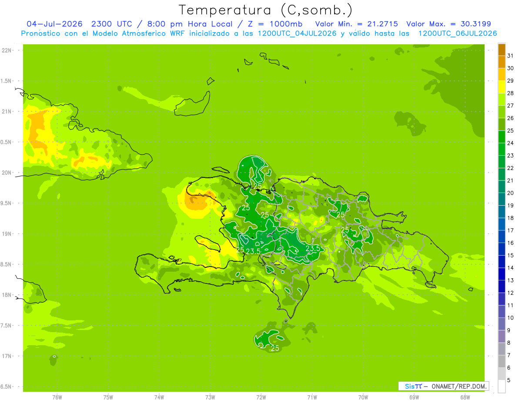This screenshot has height=403, width=522.
Task: Select the date text "04-Jul-2026"
Action: pos(54,24)
